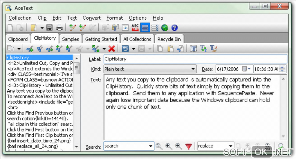Click the T with green arrows icon
Image resolution: width=296 pixels, height=159 pixels.
(203, 49)
